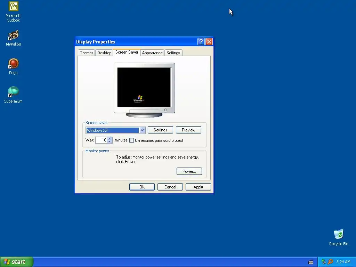Viewport: 356px width, 267px height.
Task: Click the Help question mark button
Action: [201, 42]
